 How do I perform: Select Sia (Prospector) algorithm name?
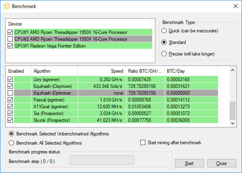click(48, 113)
